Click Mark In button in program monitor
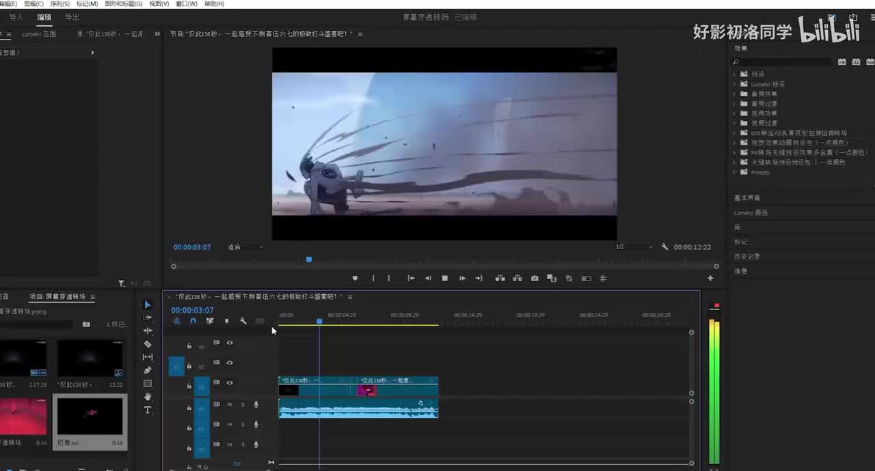Screen dimensions: 875x471 373,279
